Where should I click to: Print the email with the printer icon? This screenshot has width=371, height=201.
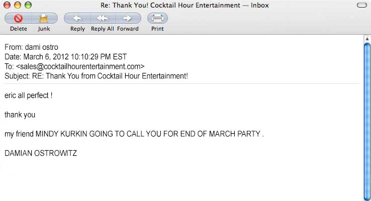pyautogui.click(x=157, y=19)
